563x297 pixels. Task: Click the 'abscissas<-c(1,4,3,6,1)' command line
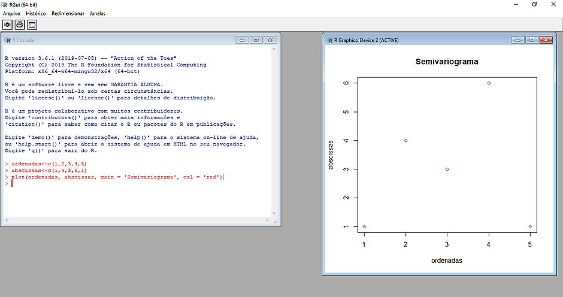coord(46,171)
